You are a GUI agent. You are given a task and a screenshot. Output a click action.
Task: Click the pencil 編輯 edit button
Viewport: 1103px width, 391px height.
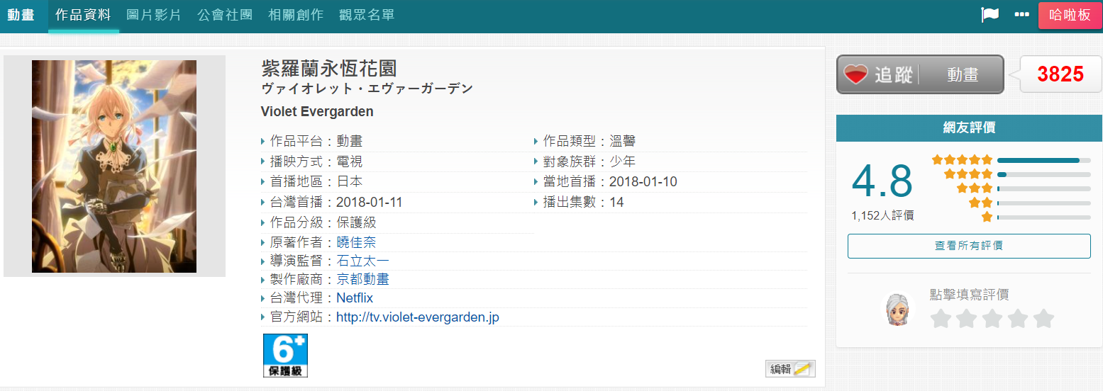point(790,368)
